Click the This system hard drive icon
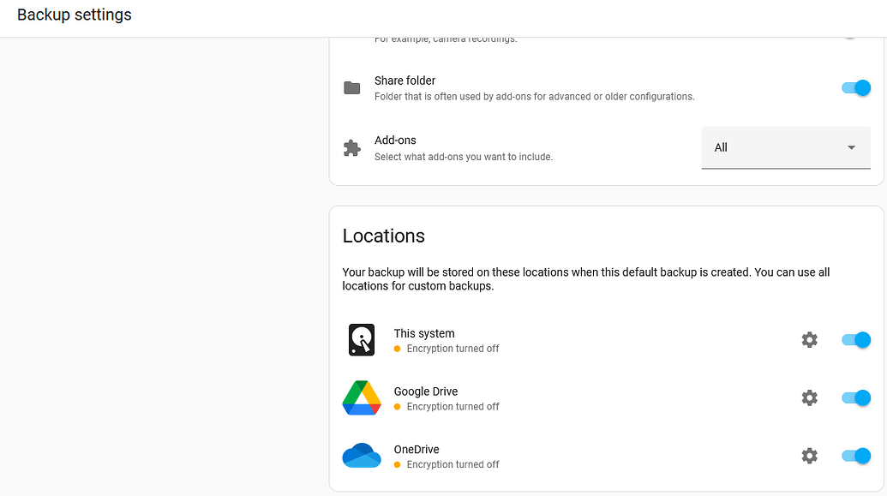Image resolution: width=887 pixels, height=496 pixels. point(361,339)
